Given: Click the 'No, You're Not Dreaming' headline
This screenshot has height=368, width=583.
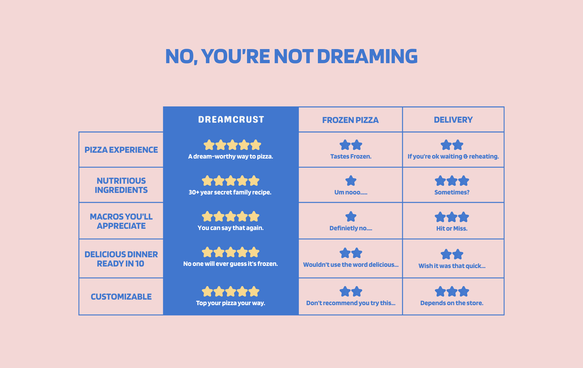Looking at the screenshot, I should (291, 56).
